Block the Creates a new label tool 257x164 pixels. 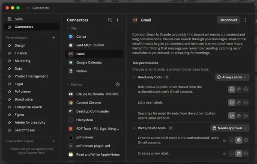tap(246, 153)
